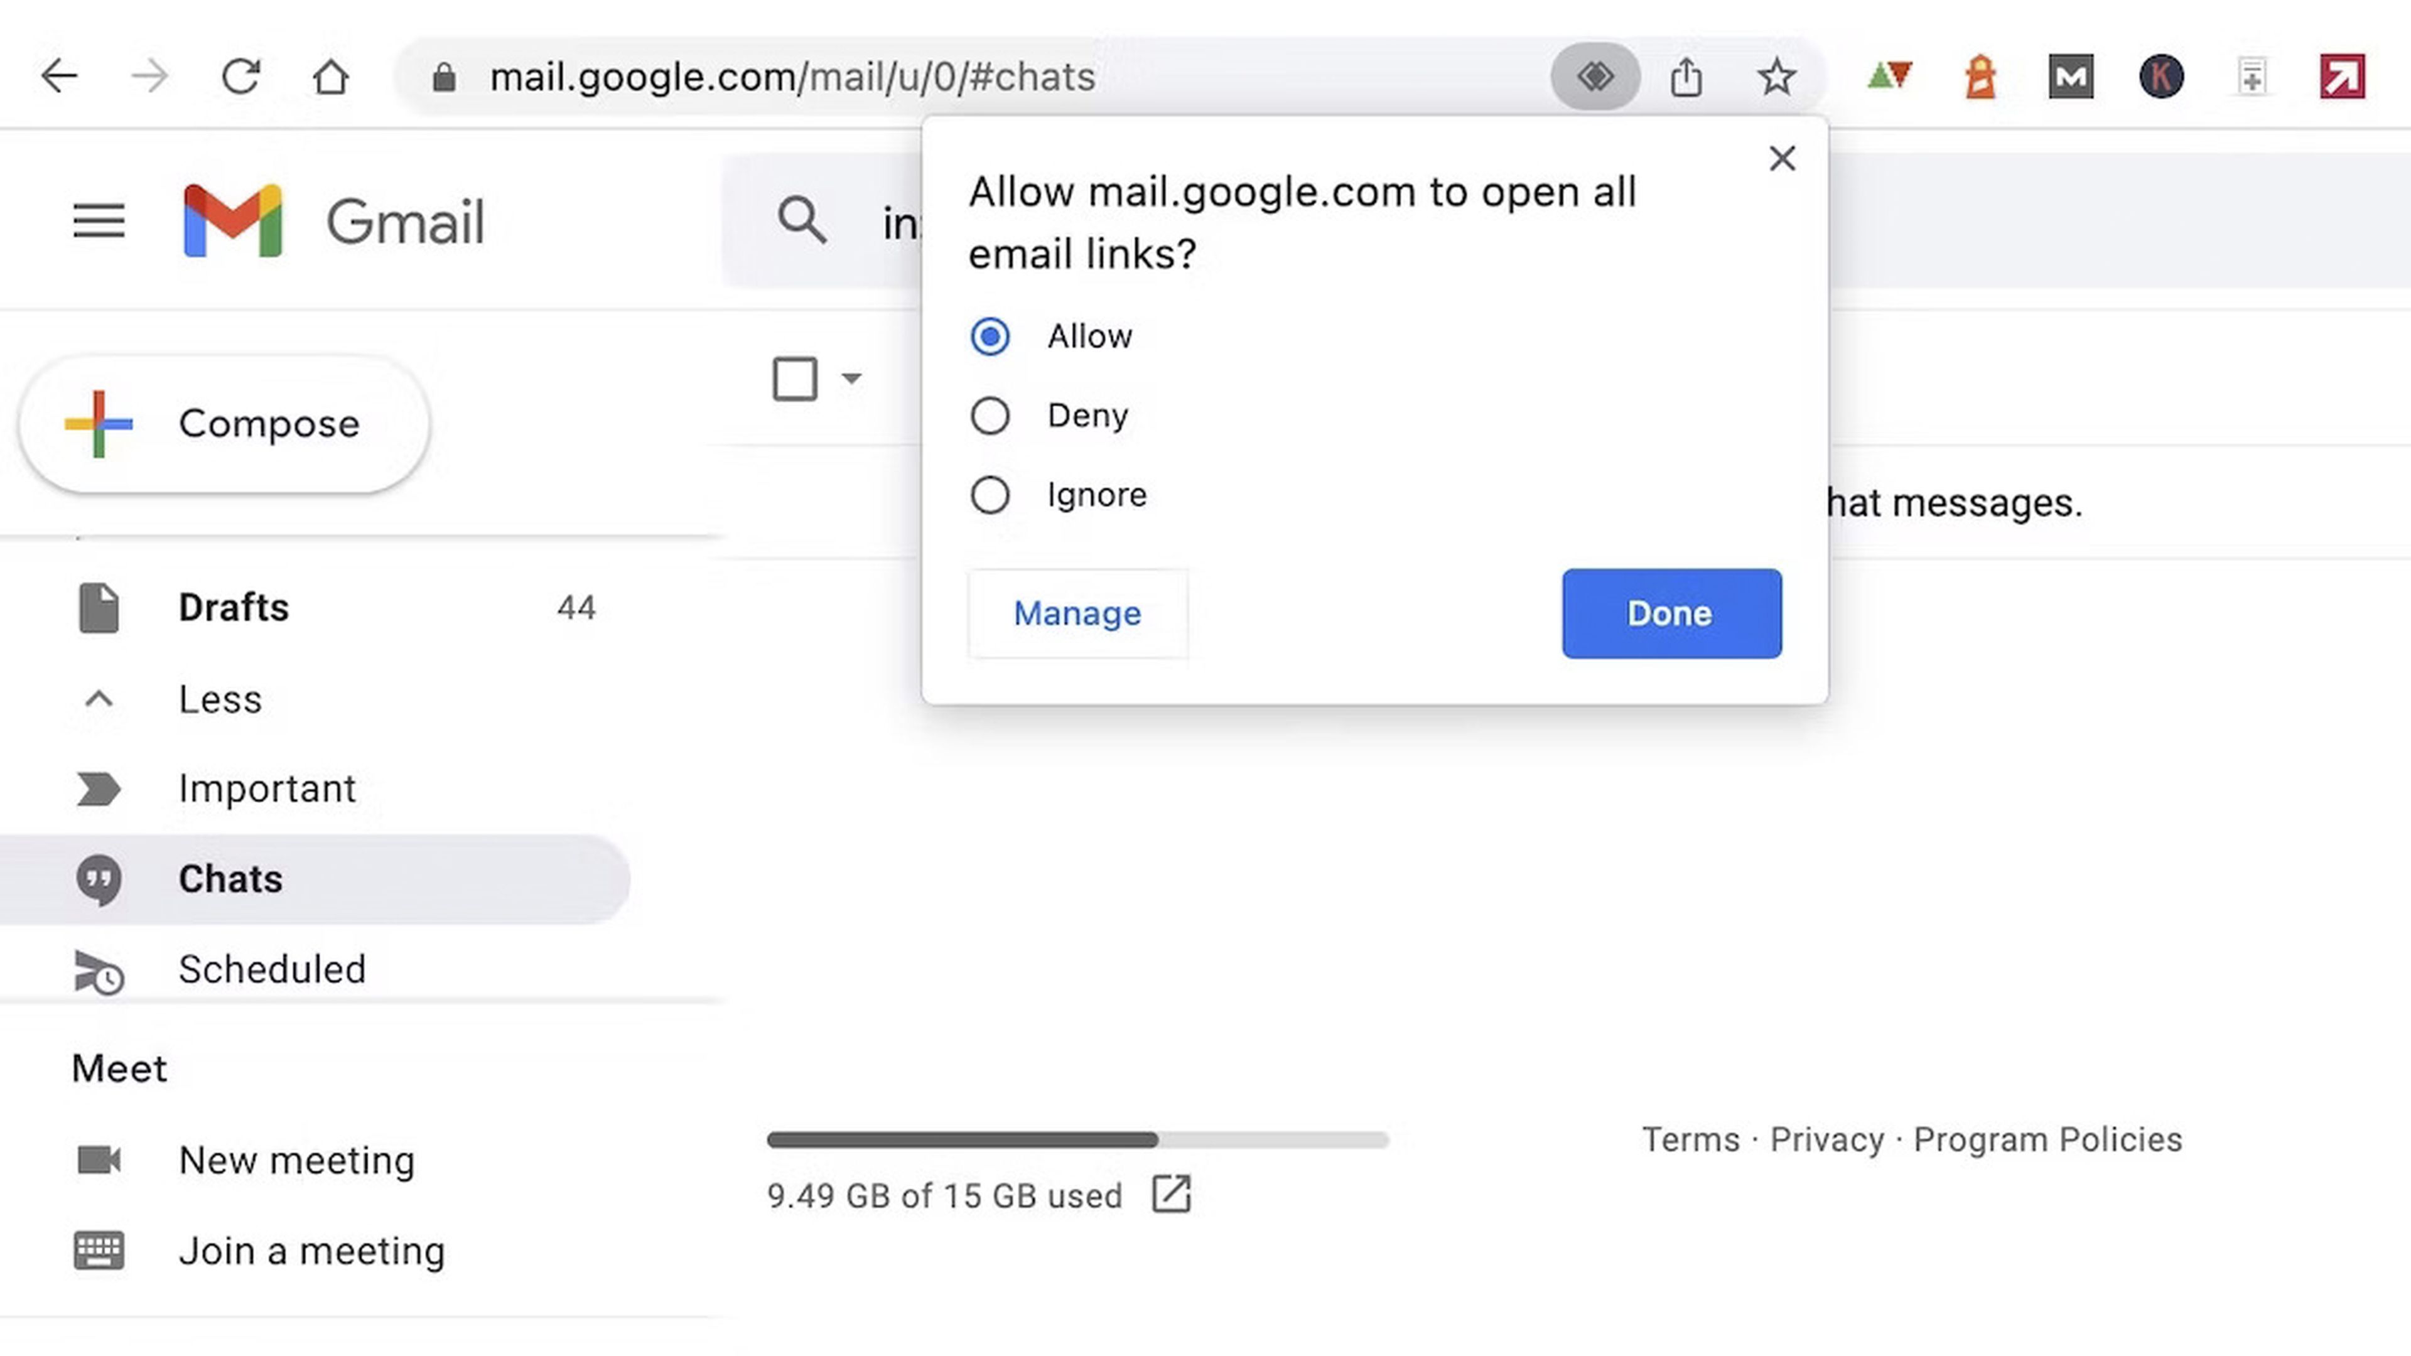Screen dimensions: 2411x1356
Task: Select the Deny radio button
Action: [x=989, y=414]
